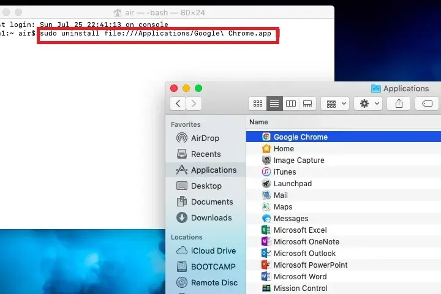Switch Finder to list view
Image resolution: width=441 pixels, height=294 pixels.
[274, 104]
